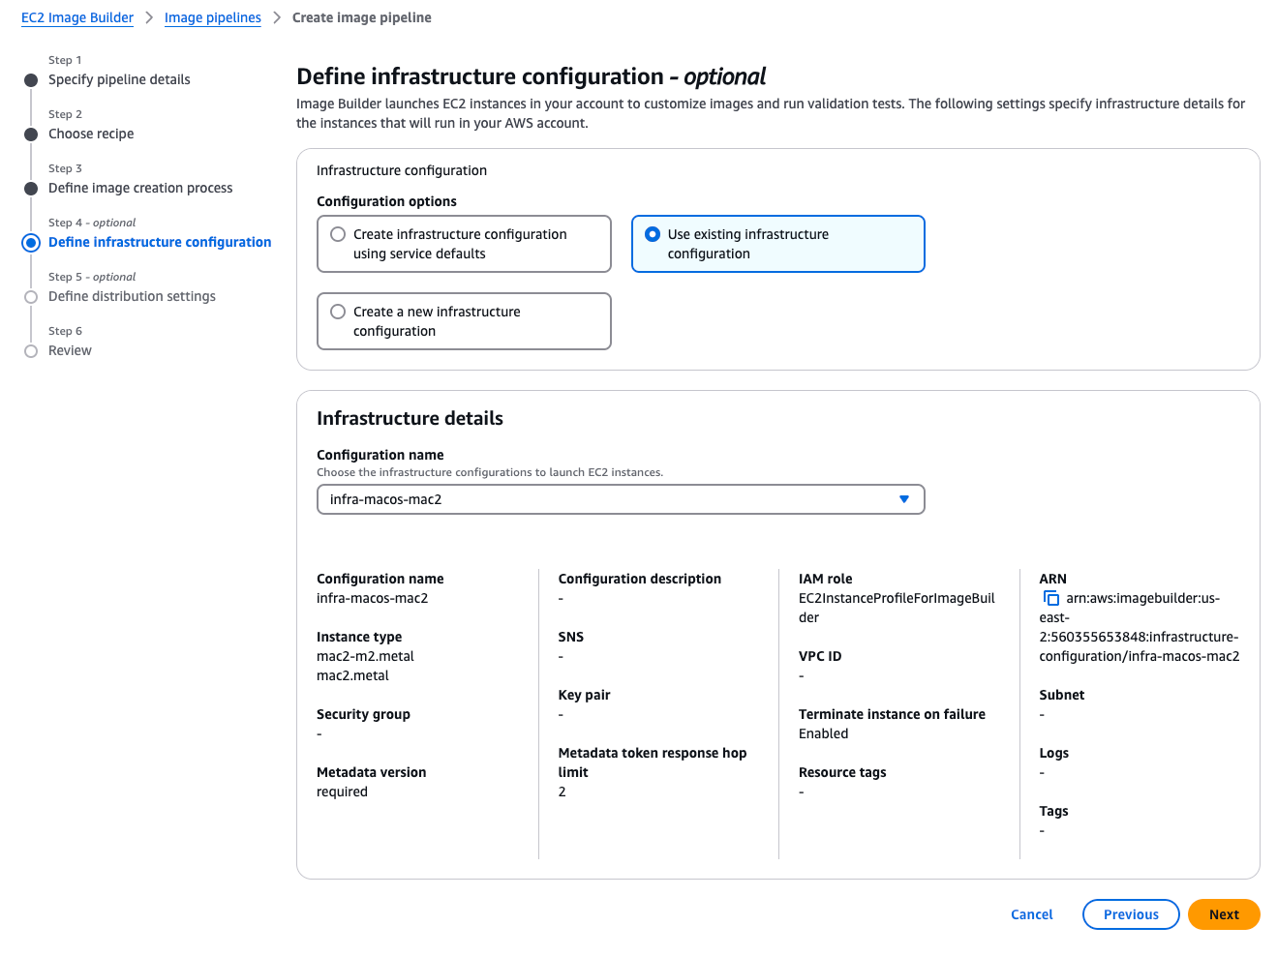The width and height of the screenshot is (1277, 956).
Task: Click the Step 1 completed step circle
Action: [30, 79]
